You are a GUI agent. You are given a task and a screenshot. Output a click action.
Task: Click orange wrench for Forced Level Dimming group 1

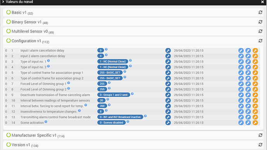click(255, 84)
